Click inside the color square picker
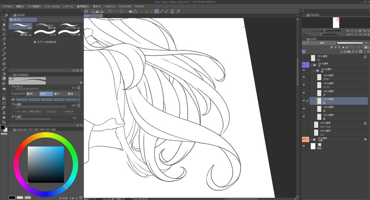This screenshot has width=370, height=200. tap(46, 164)
